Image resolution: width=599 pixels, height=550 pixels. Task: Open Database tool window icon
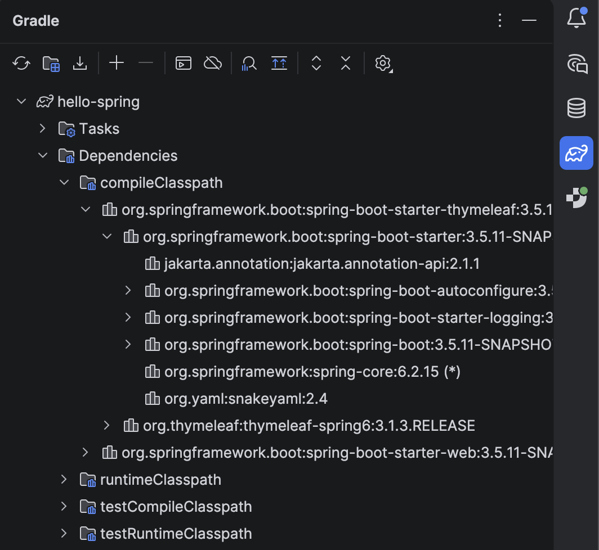[x=576, y=108]
